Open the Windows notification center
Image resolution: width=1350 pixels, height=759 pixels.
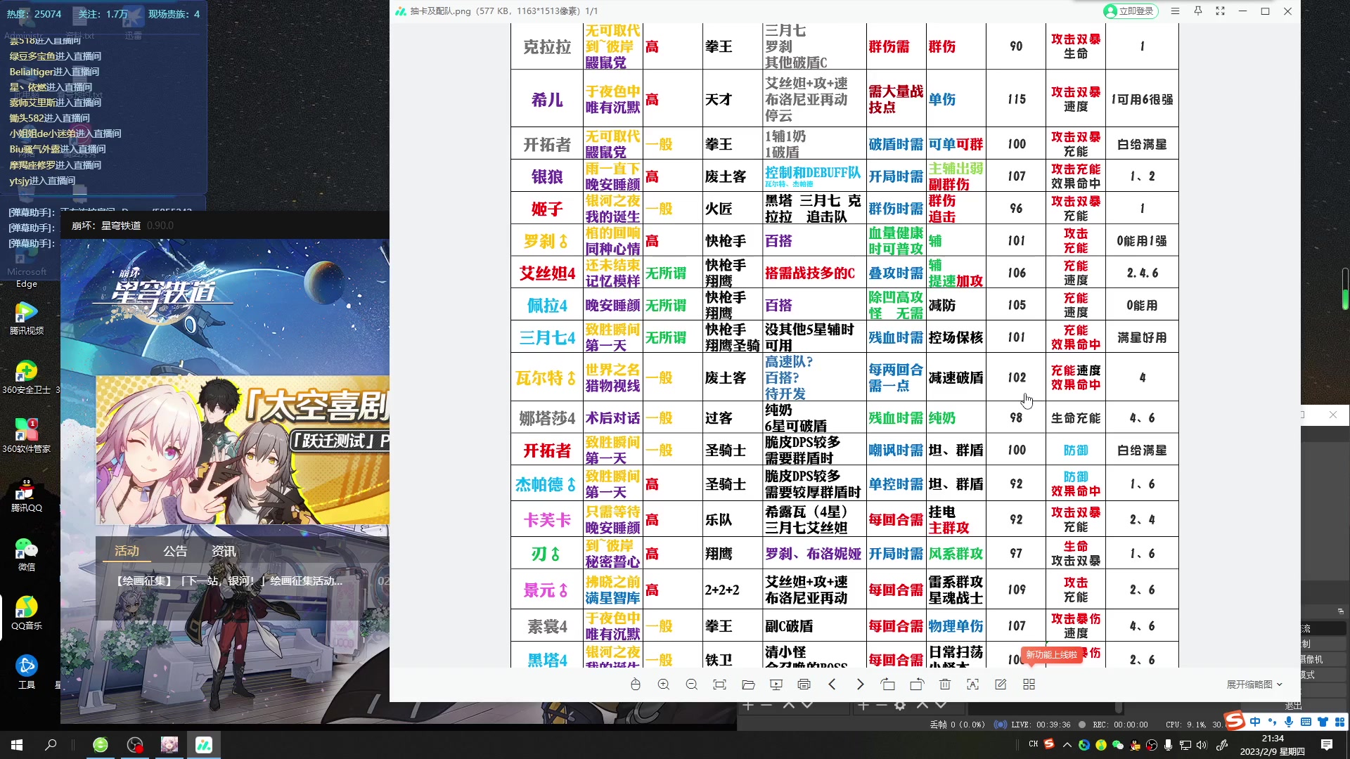[1327, 745]
